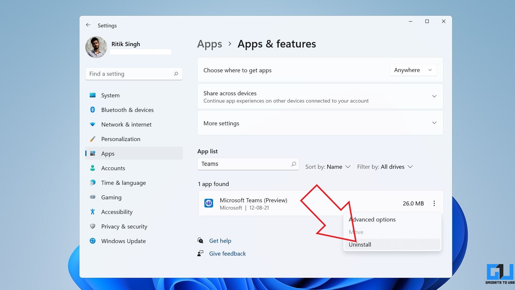The image size is (515, 290).
Task: Open Privacy & security settings
Action: (134, 226)
